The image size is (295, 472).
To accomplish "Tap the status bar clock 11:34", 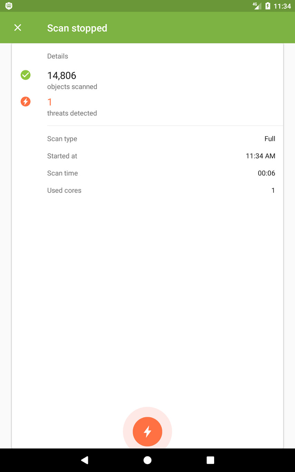I will click(282, 6).
